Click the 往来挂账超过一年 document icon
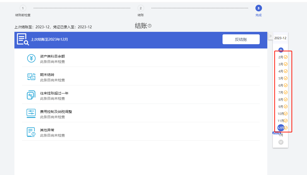307x175 pixels. pyautogui.click(x=31, y=95)
